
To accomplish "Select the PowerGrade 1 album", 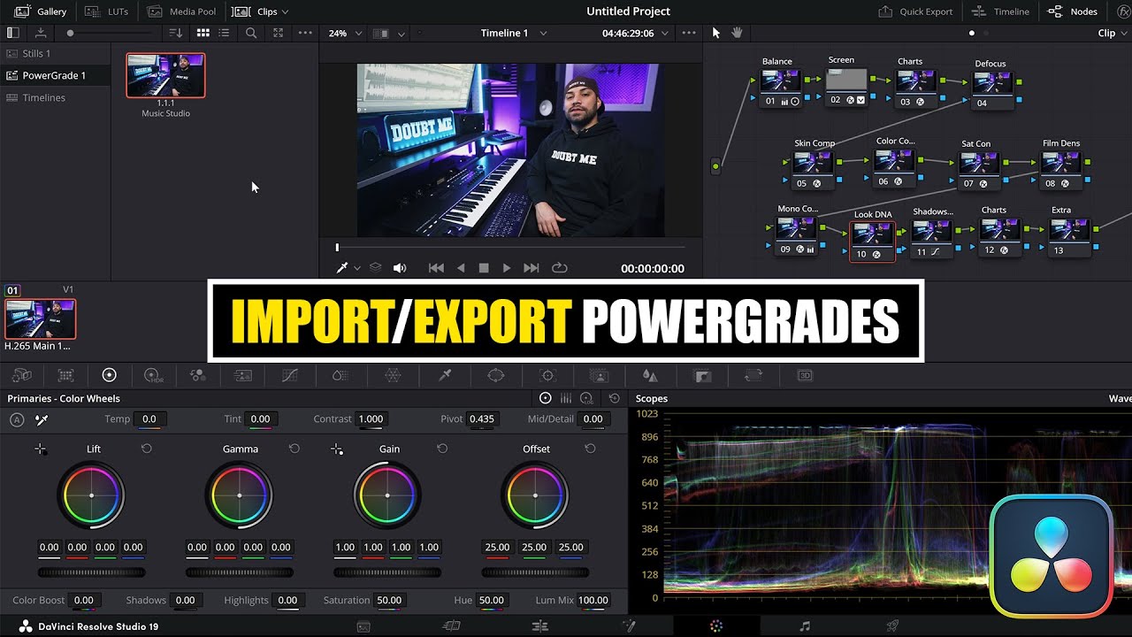I will click(x=55, y=75).
